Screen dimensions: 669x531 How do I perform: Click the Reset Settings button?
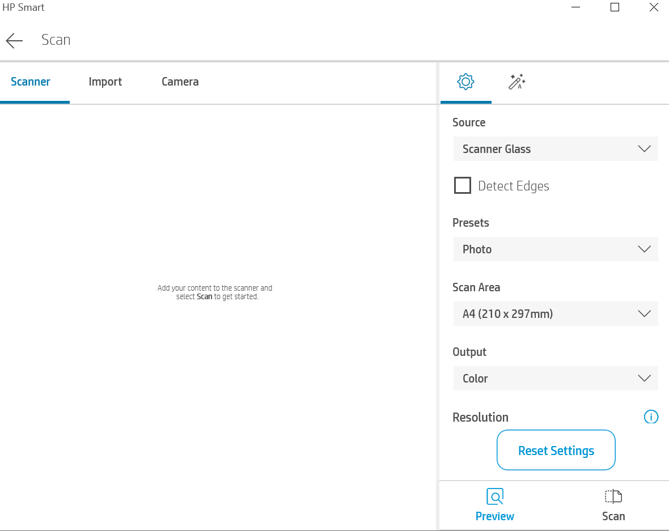point(556,449)
